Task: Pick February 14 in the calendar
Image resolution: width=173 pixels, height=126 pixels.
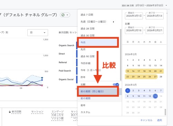Action: point(161,66)
